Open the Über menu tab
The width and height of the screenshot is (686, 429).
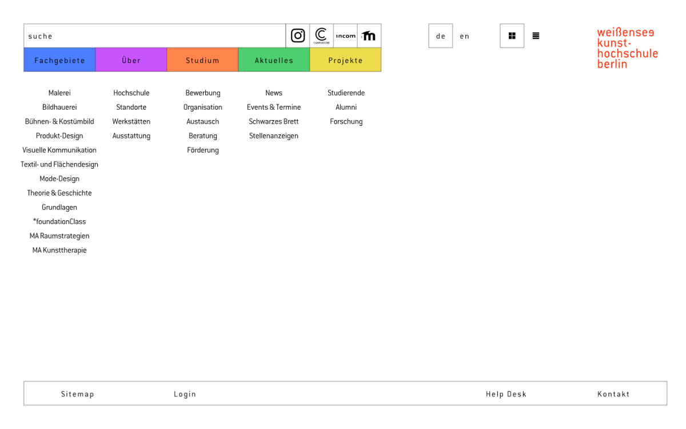pyautogui.click(x=131, y=60)
